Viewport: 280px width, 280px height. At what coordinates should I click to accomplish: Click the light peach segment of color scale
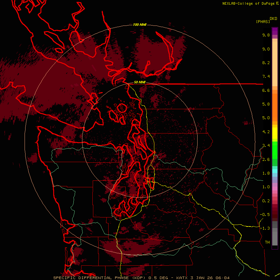275,64
